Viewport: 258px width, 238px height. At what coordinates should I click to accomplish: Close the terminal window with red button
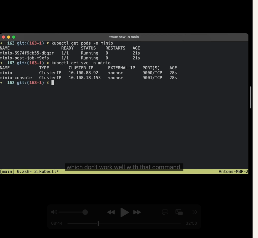4,37
